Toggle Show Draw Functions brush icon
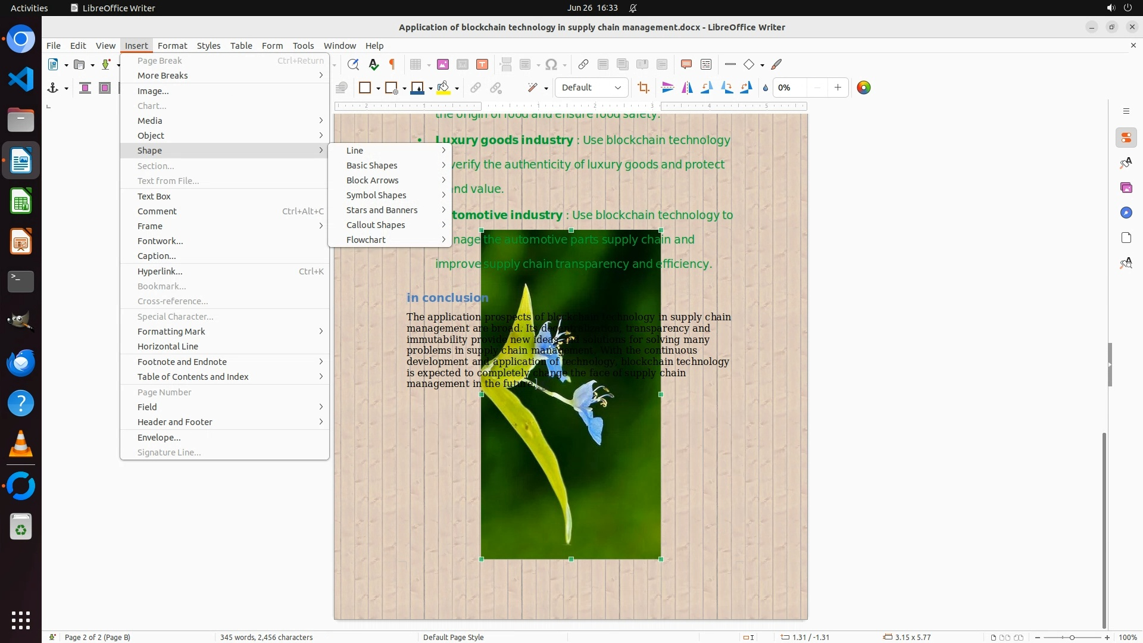The width and height of the screenshot is (1143, 643). click(x=777, y=64)
